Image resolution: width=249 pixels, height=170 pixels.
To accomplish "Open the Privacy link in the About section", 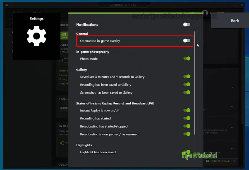I will [x=64, y=79].
